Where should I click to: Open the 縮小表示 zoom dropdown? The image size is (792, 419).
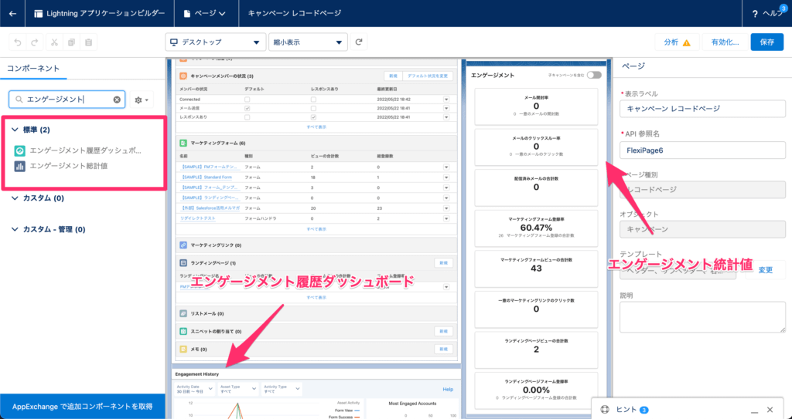pyautogui.click(x=307, y=42)
